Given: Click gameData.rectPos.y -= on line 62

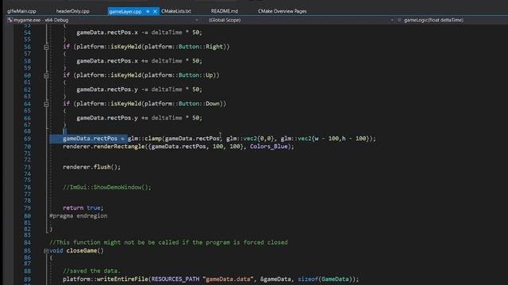Looking at the screenshot, I should pyautogui.click(x=112, y=89).
